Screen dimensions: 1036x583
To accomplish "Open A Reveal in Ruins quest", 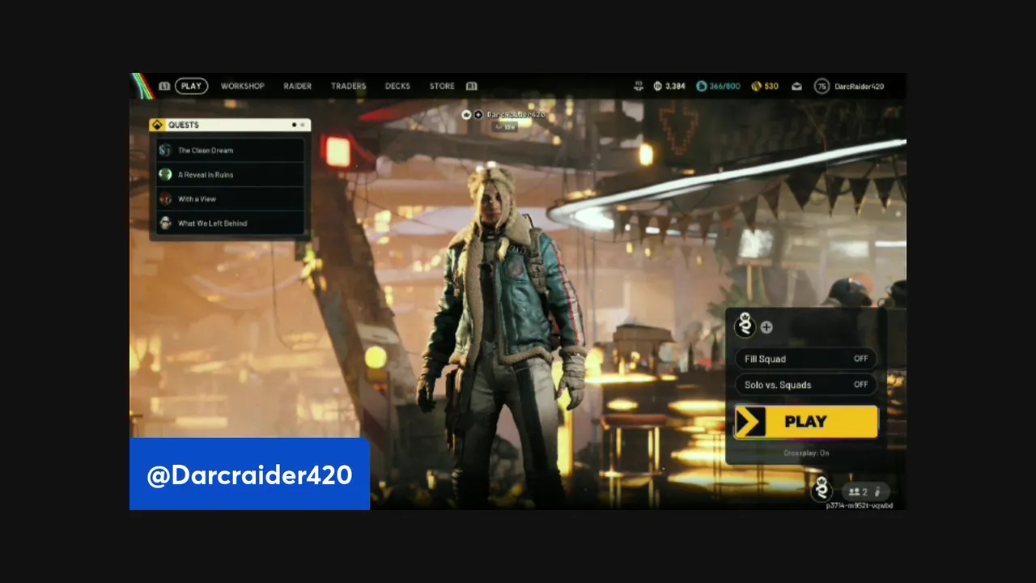I will click(231, 175).
